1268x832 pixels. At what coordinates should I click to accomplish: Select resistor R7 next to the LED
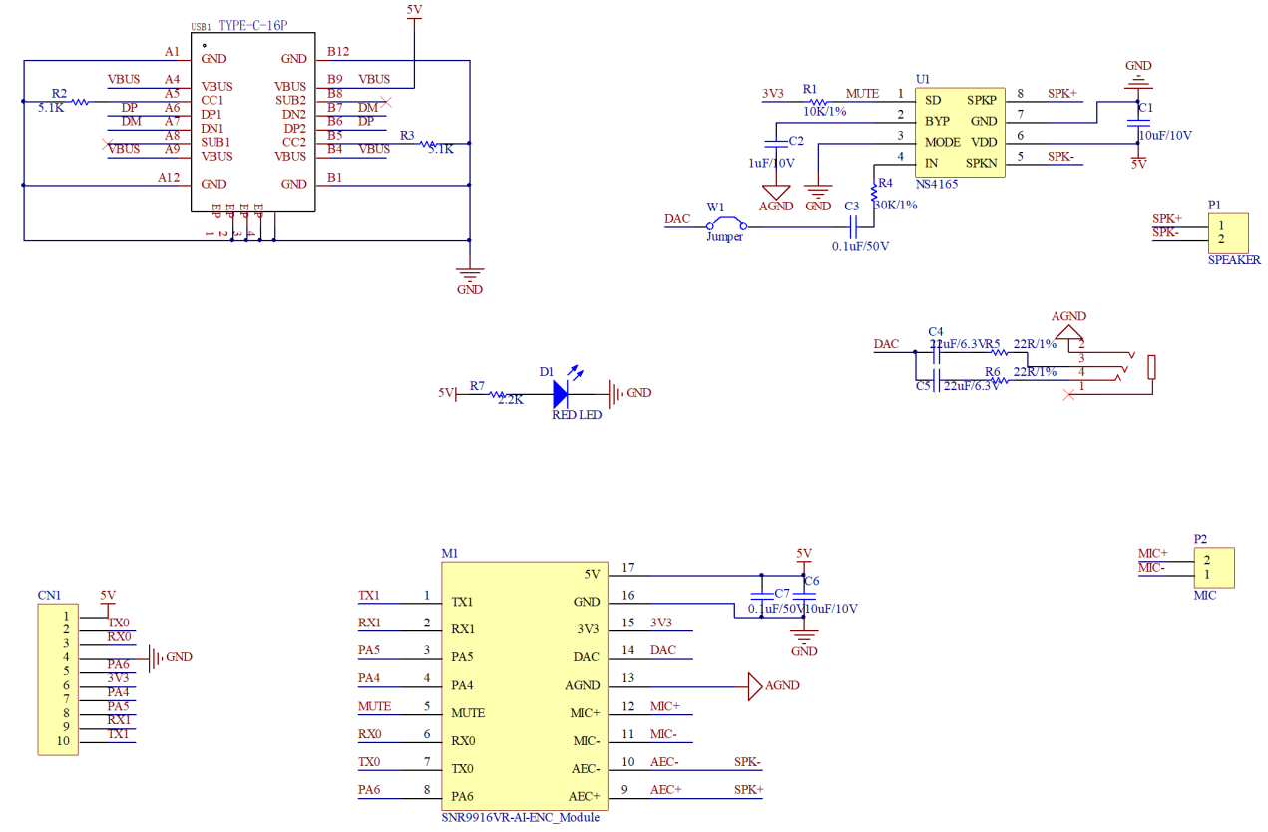pyautogui.click(x=499, y=394)
